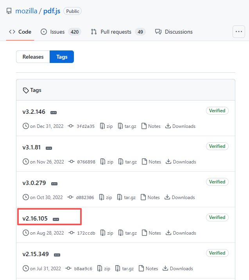Open Downloads for v2.16.105
Viewport: 249px width, 280px height.
point(181,233)
